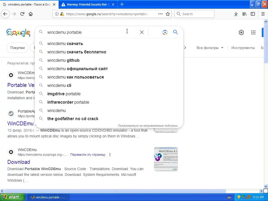Image resolution: width=268 pixels, height=201 pixels.
Task: Choose suggestion the godfather no cd crack
Action: 109,119
